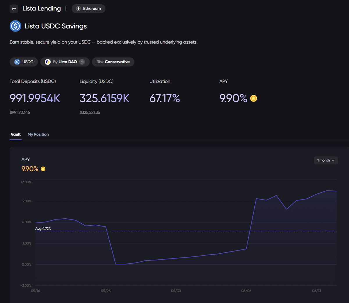
Task: Click the 05/23 date axis label
Action: 106,291
